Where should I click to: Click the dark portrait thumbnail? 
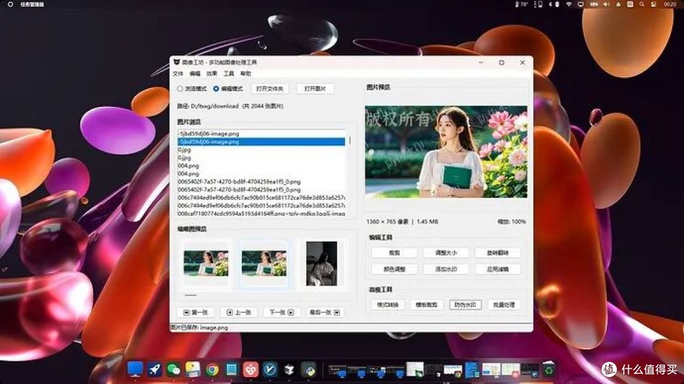click(322, 264)
